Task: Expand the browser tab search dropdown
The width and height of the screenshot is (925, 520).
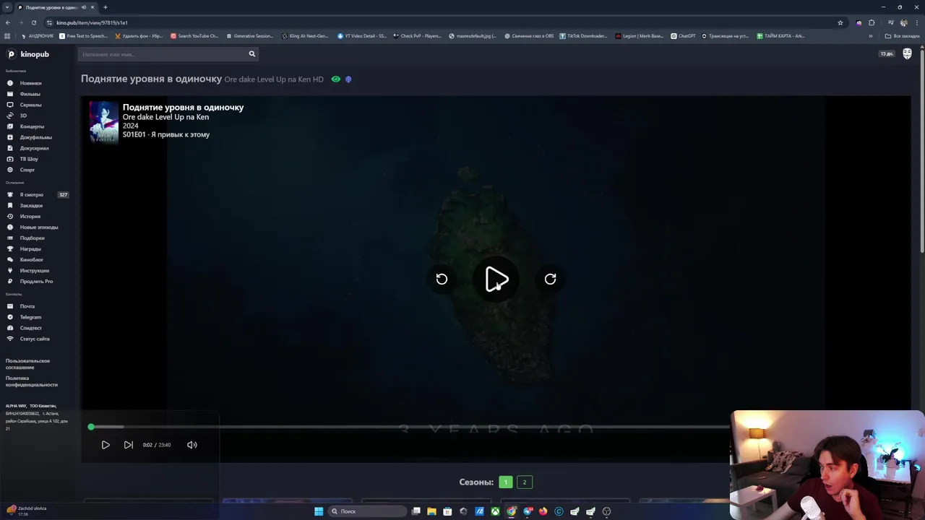Action: (x=7, y=7)
